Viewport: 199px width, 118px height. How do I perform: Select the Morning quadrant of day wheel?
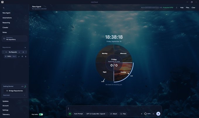click(x=104, y=53)
